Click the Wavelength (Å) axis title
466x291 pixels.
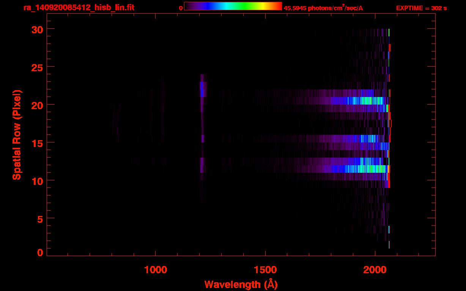click(x=241, y=284)
